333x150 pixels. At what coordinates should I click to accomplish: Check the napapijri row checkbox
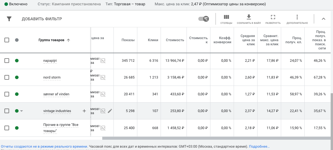click(7, 61)
